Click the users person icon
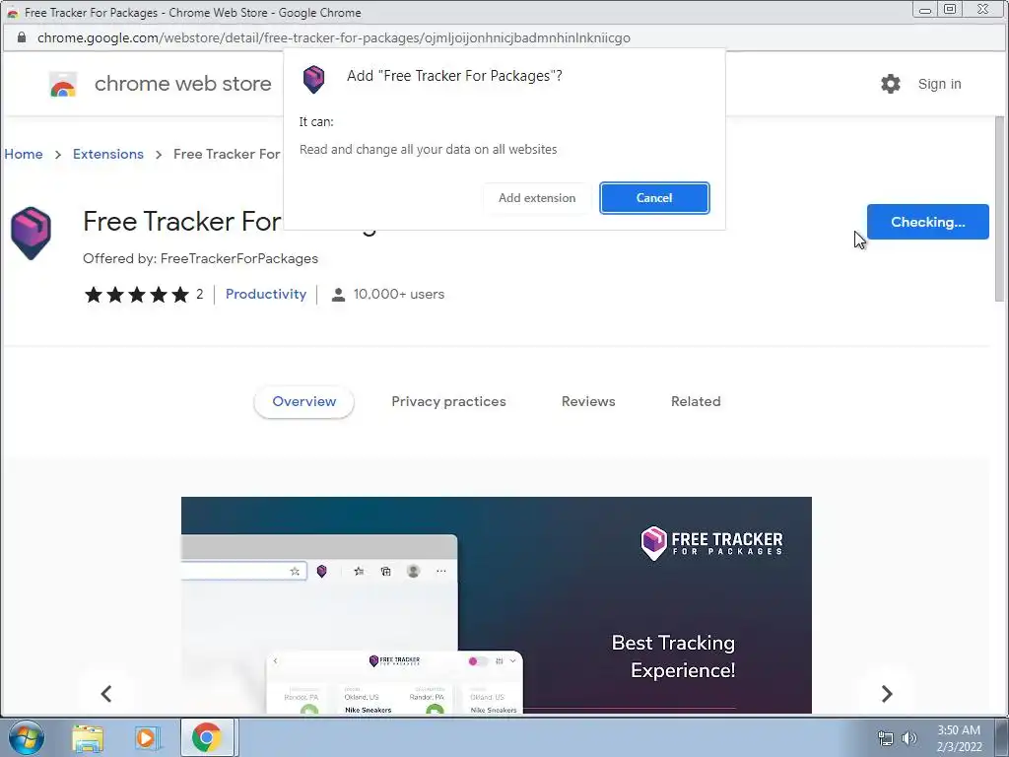The width and height of the screenshot is (1009, 757). (338, 295)
